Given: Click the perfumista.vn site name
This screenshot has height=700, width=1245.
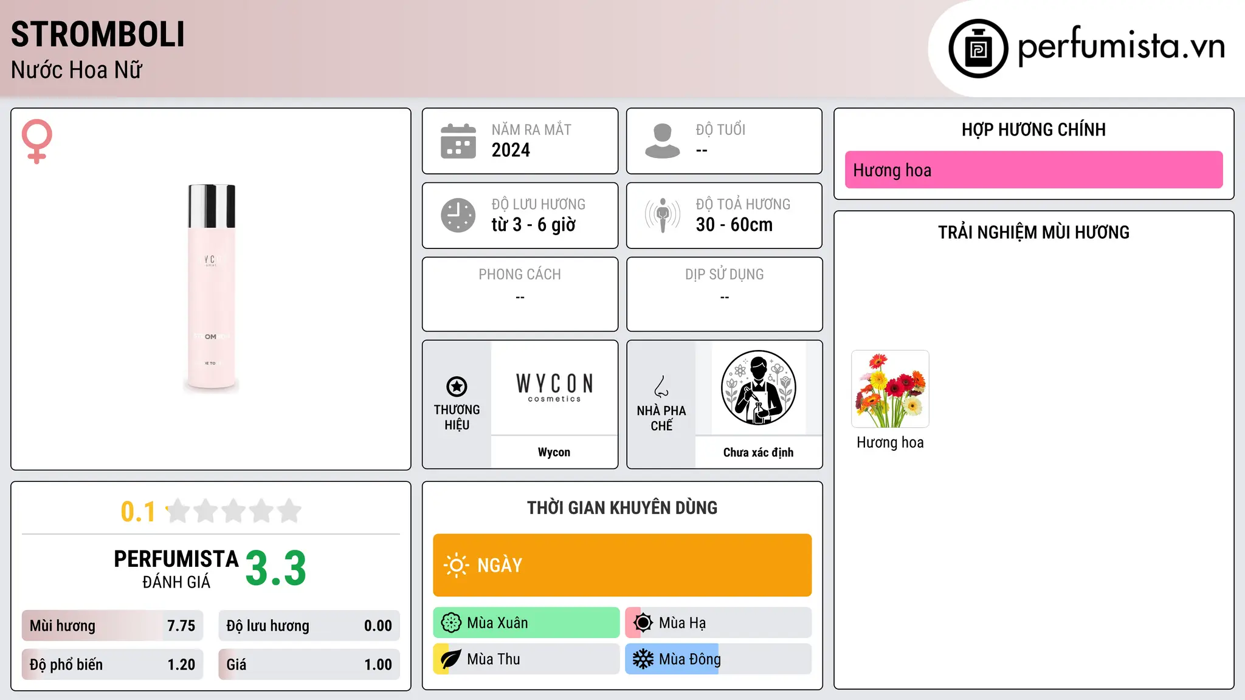Looking at the screenshot, I should (x=1121, y=46).
